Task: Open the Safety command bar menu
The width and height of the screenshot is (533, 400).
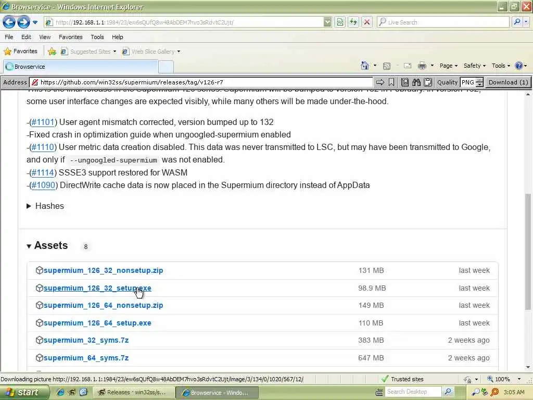Action: click(x=475, y=66)
